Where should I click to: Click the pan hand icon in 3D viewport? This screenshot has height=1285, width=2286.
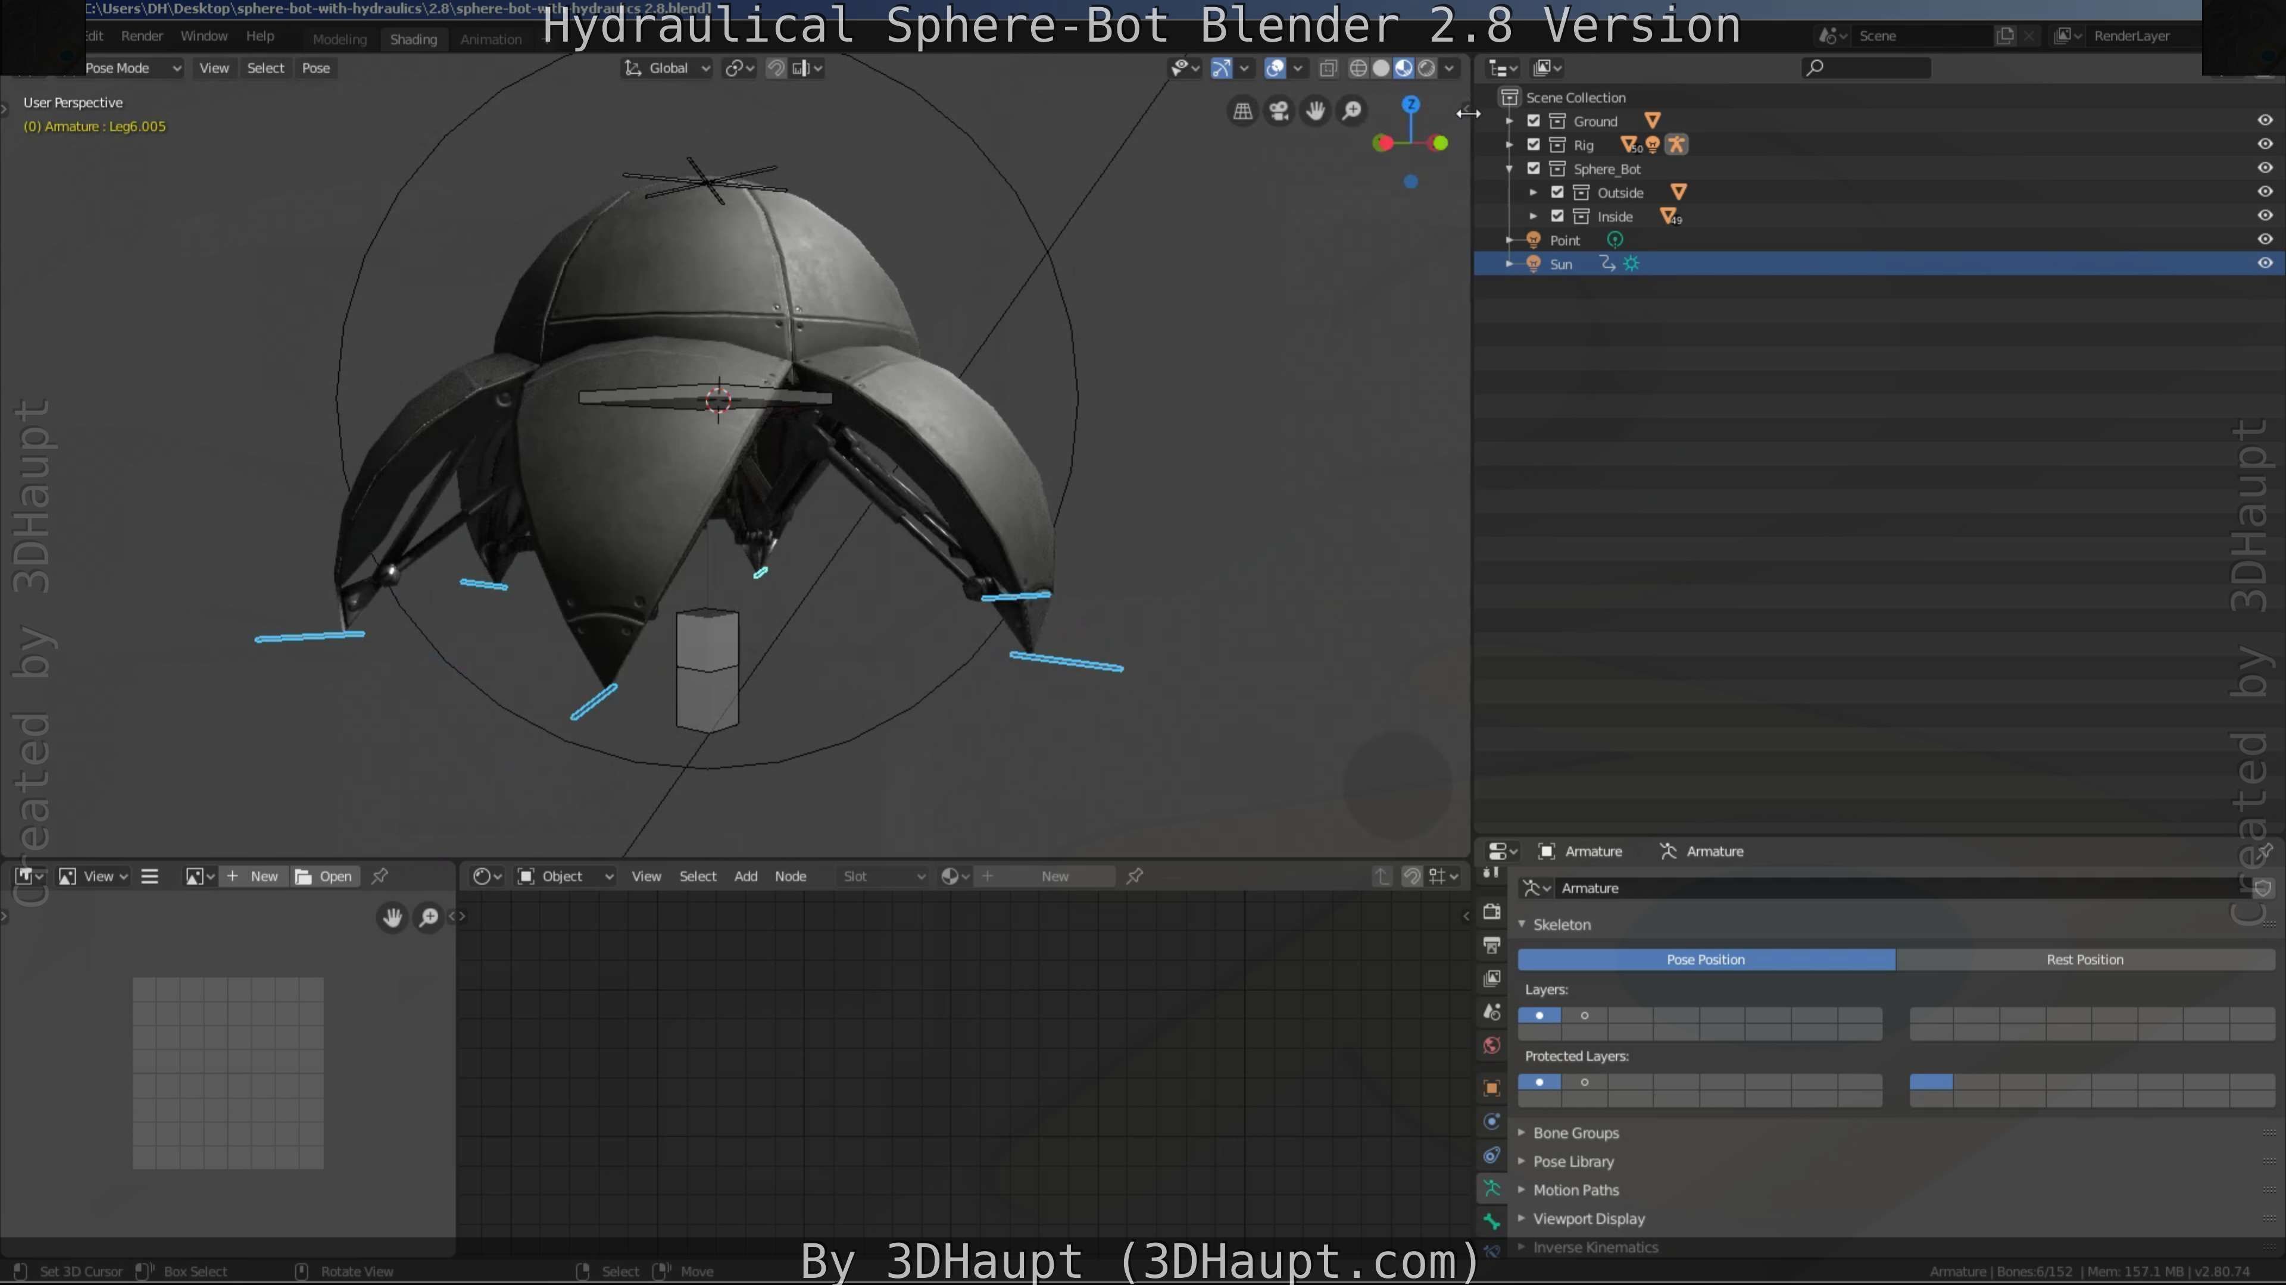coord(1315,111)
